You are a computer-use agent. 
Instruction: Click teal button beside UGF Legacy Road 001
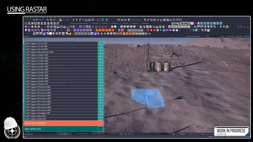click(x=100, y=119)
